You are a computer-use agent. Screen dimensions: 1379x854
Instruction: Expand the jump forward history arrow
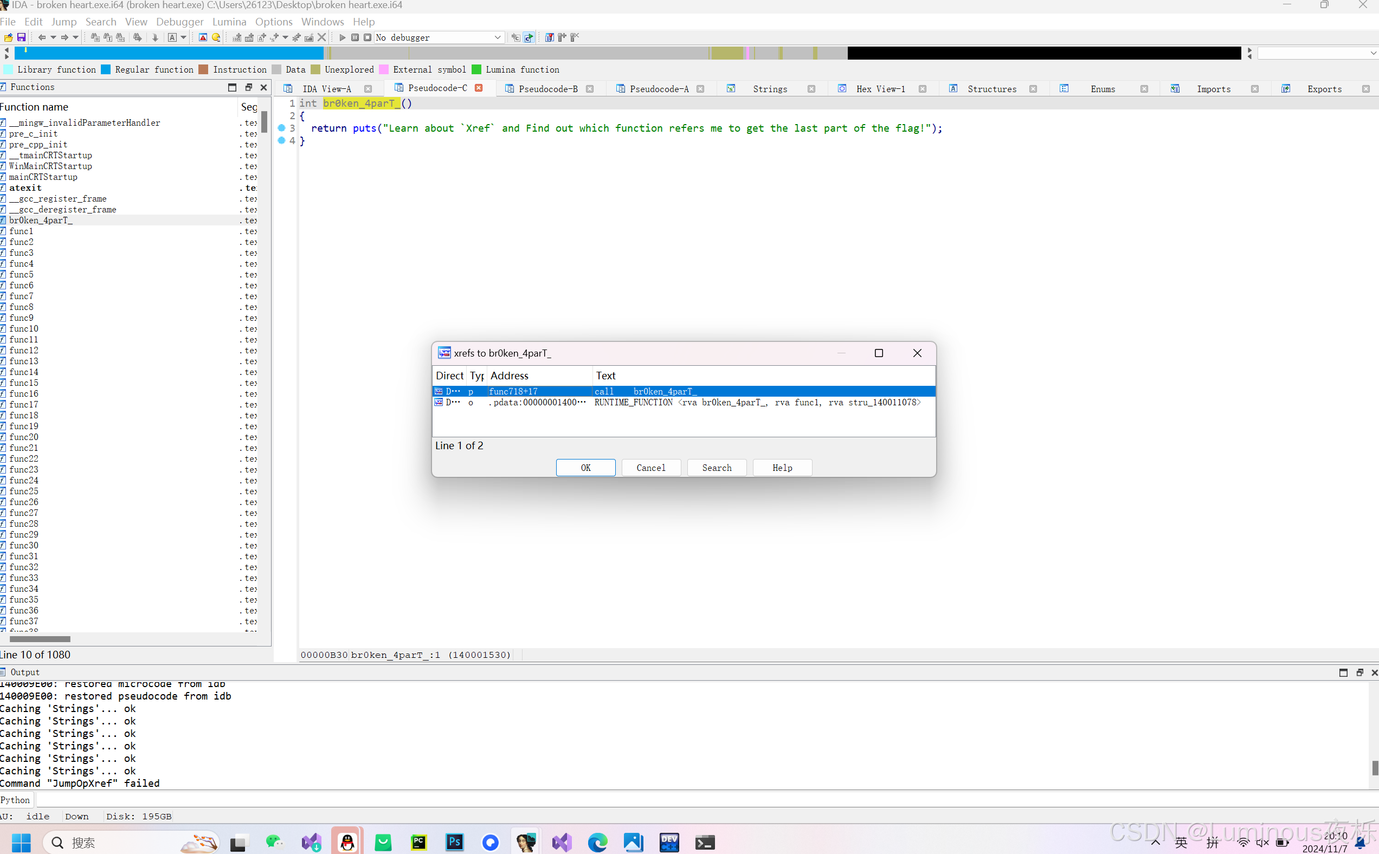click(75, 37)
